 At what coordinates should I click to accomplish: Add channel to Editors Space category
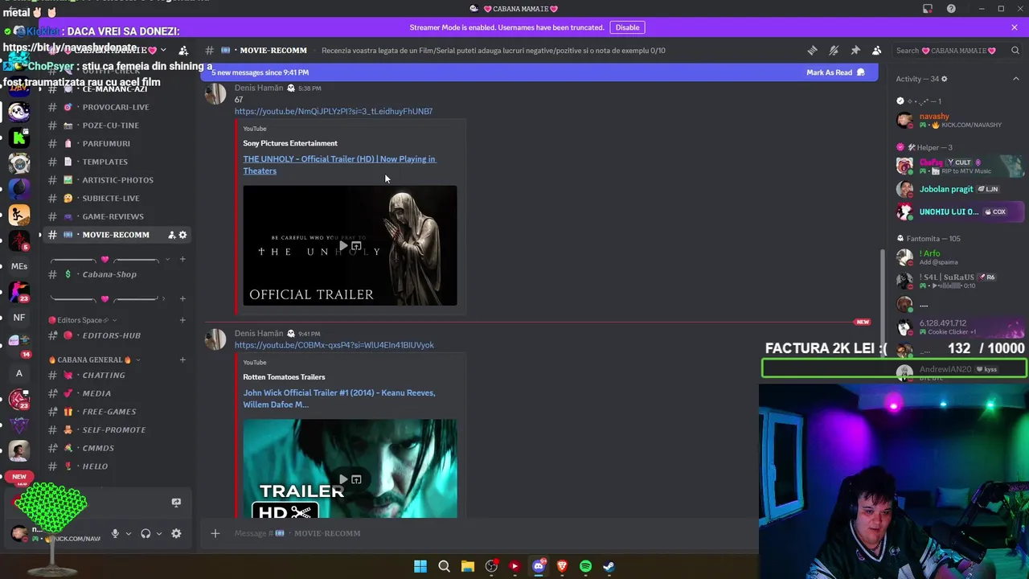click(x=182, y=320)
